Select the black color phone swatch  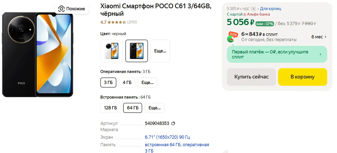137,51
